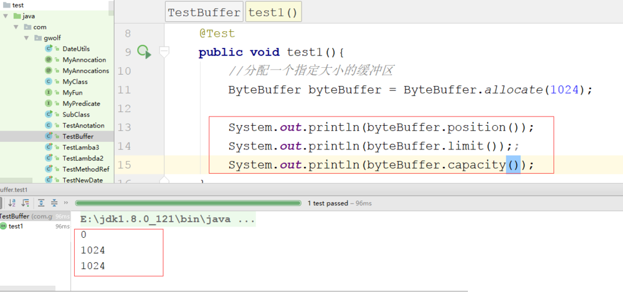Collapse the com package node
Image resolution: width=623 pixels, height=292 pixels.
click(17, 27)
